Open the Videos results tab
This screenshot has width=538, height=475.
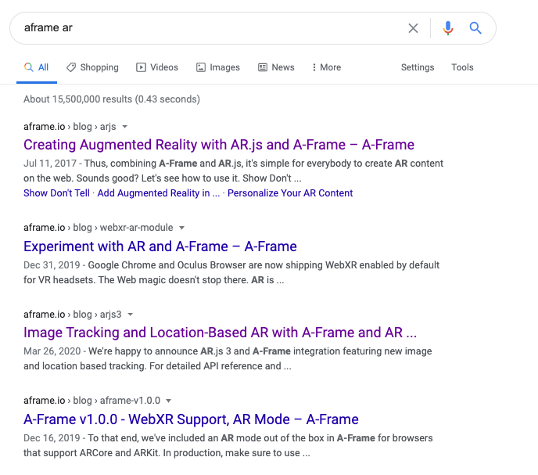pos(157,67)
